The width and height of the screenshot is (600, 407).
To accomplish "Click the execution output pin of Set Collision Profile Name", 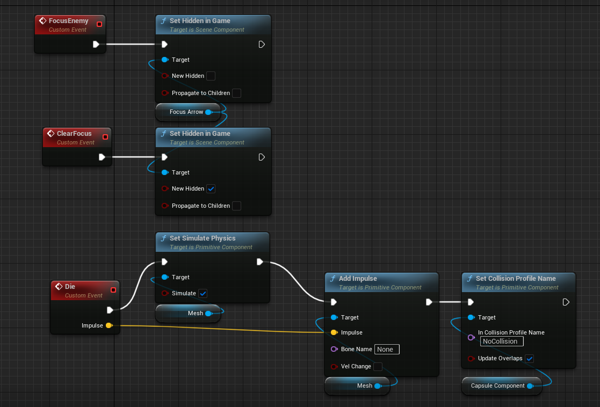I will 566,302.
